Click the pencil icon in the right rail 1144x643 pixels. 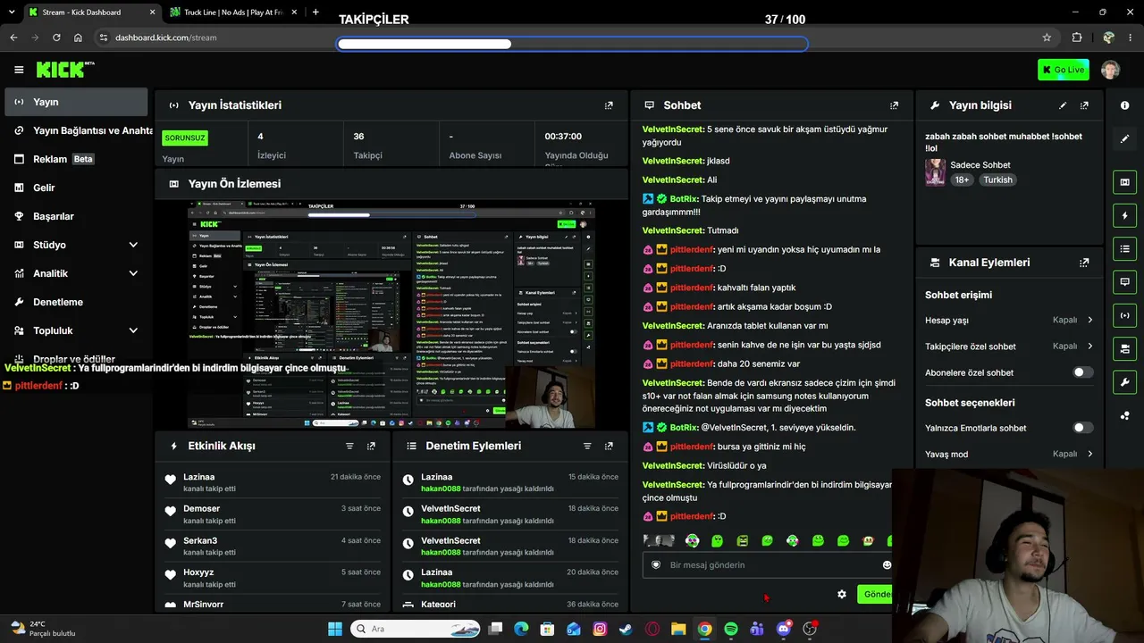click(x=1124, y=138)
